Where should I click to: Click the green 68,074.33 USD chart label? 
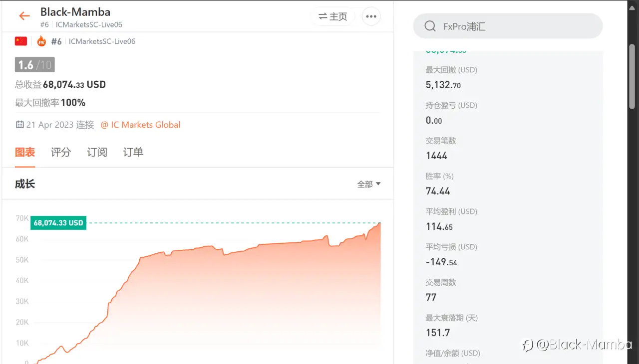(x=58, y=223)
